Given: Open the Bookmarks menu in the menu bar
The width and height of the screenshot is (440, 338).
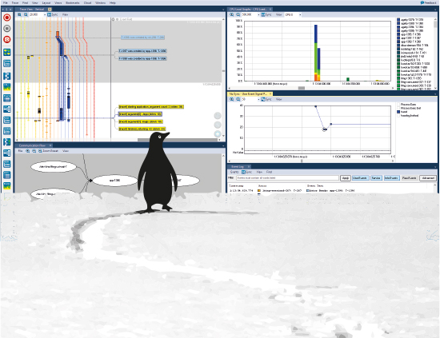Looking at the screenshot, I should 72,2.
